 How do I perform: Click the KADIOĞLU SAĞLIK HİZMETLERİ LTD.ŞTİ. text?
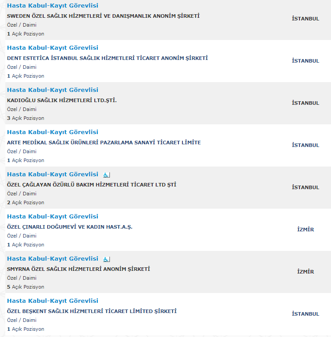[61, 100]
